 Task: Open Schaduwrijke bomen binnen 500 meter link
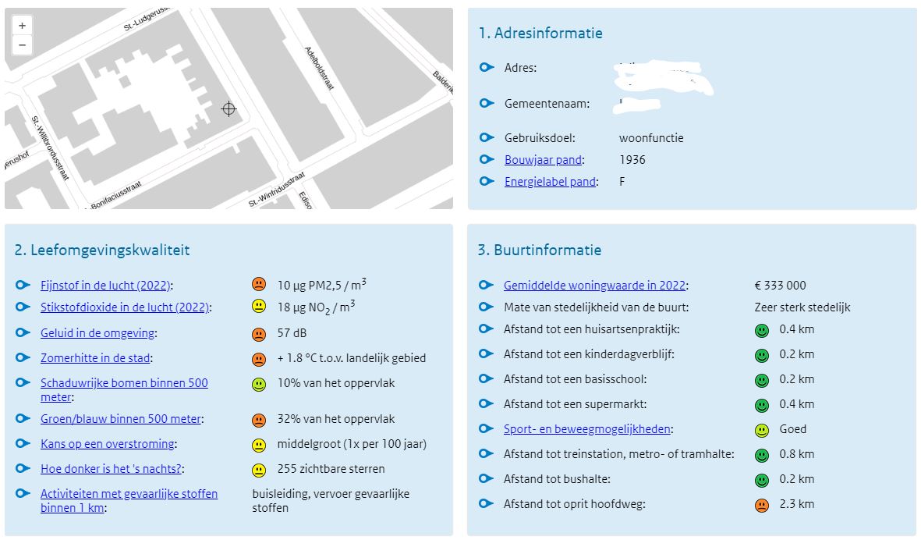124,390
